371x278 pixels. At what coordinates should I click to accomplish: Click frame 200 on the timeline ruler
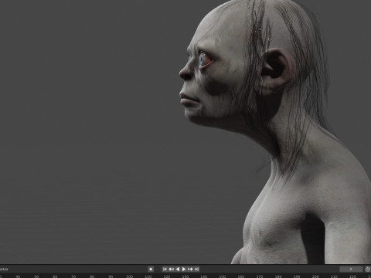[x=315, y=276]
